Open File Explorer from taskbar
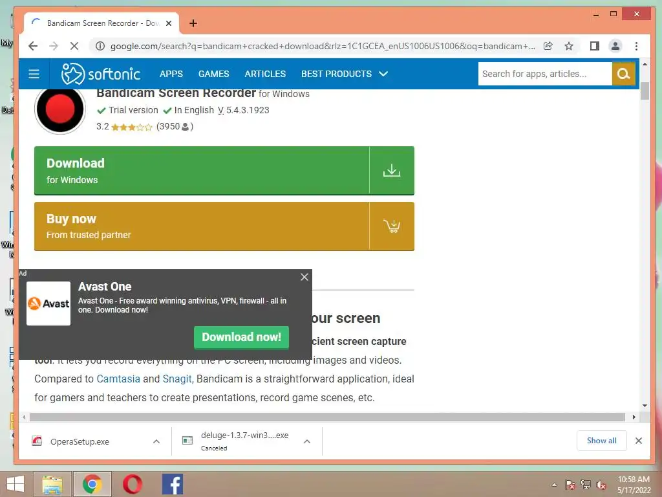 click(52, 484)
